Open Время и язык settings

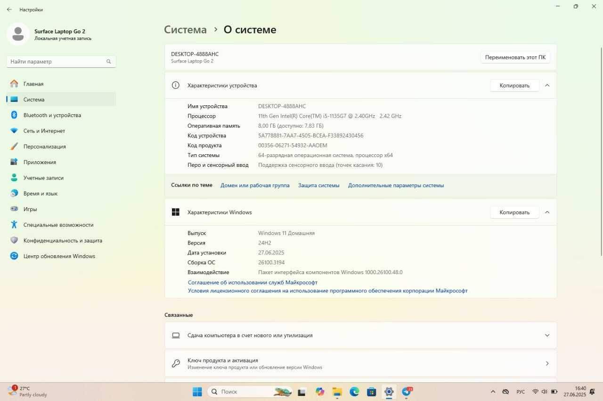[61, 193]
